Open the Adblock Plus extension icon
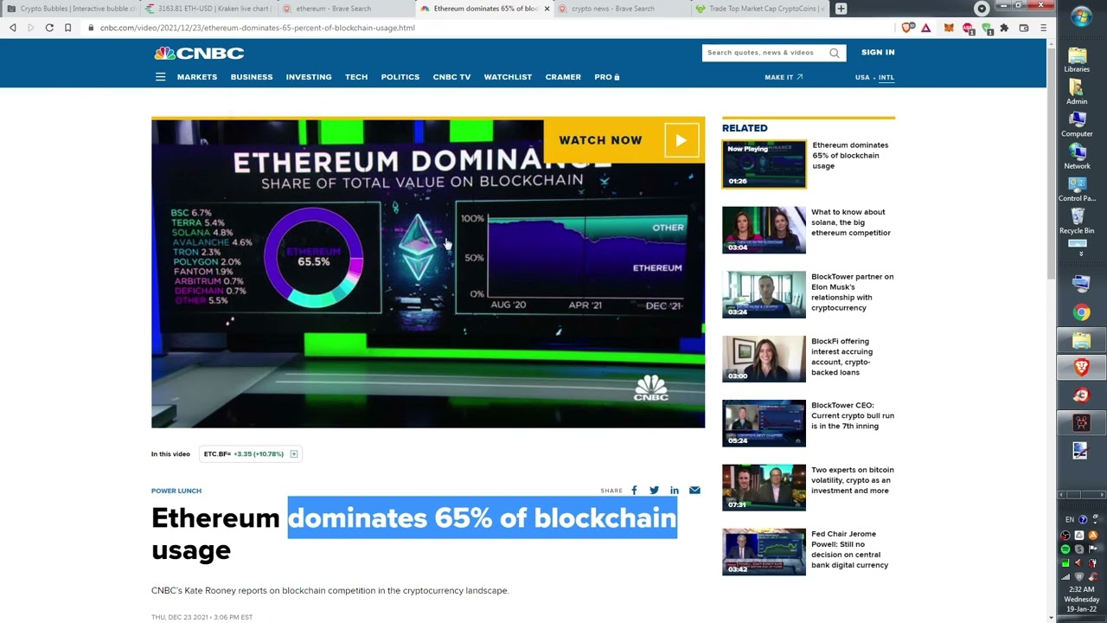Image resolution: width=1107 pixels, height=623 pixels. (x=968, y=28)
